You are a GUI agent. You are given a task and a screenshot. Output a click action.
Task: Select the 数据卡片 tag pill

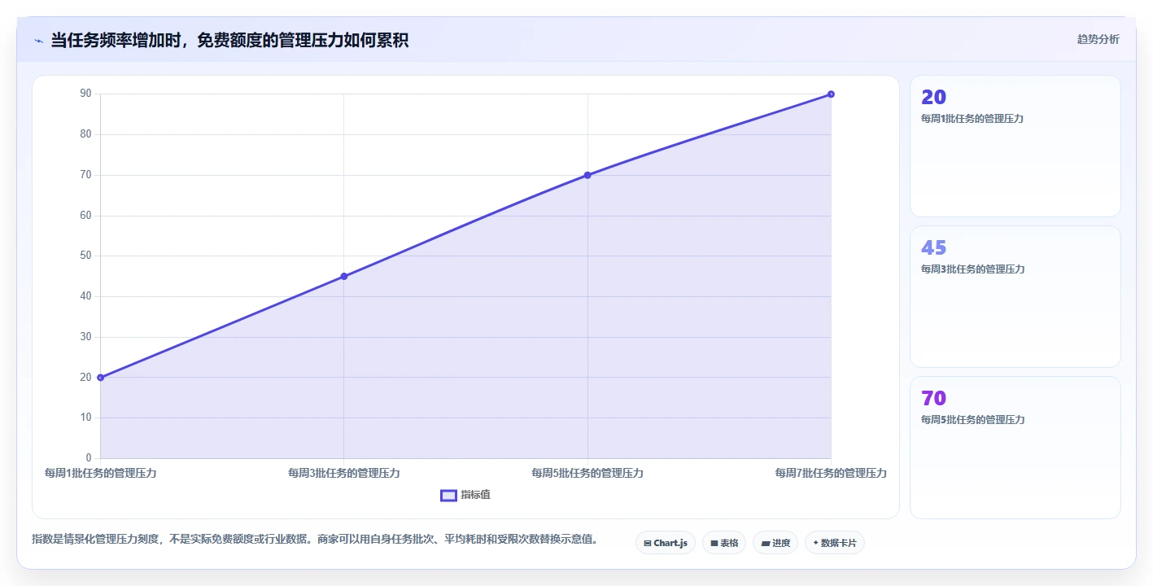[834, 543]
